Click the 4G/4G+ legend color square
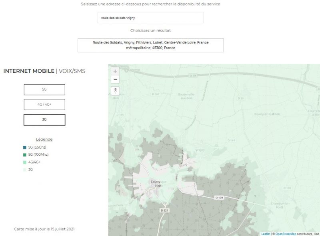The height and width of the screenshot is (236, 320). 25,162
